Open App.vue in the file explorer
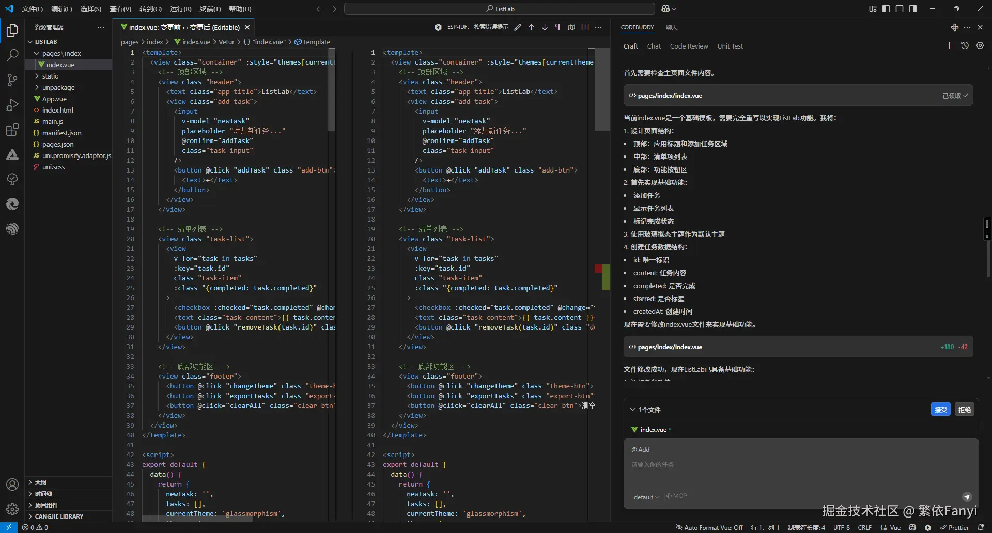 [x=54, y=99]
